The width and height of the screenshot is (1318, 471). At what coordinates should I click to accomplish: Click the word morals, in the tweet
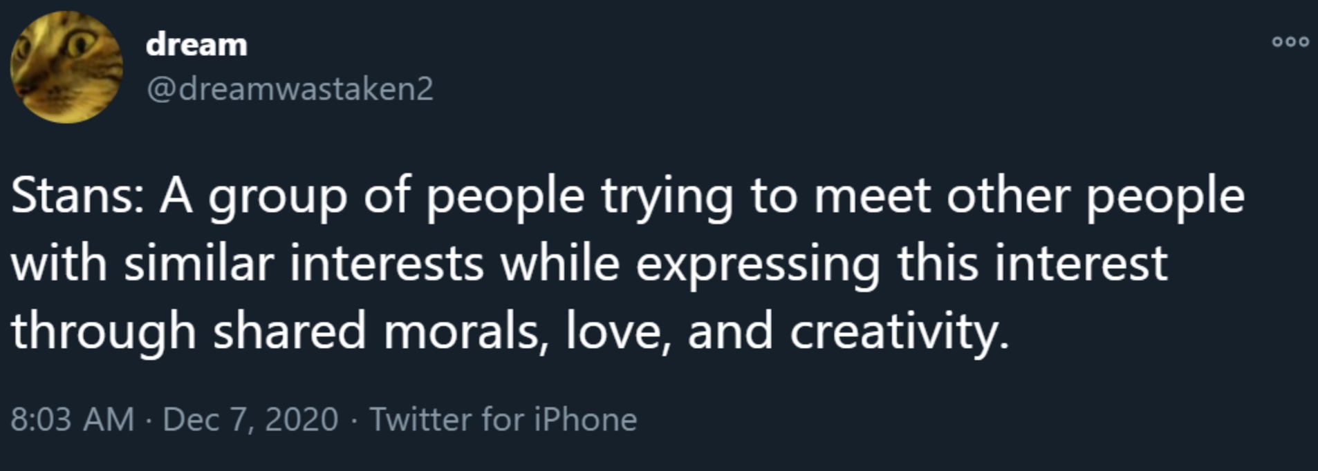coord(466,331)
